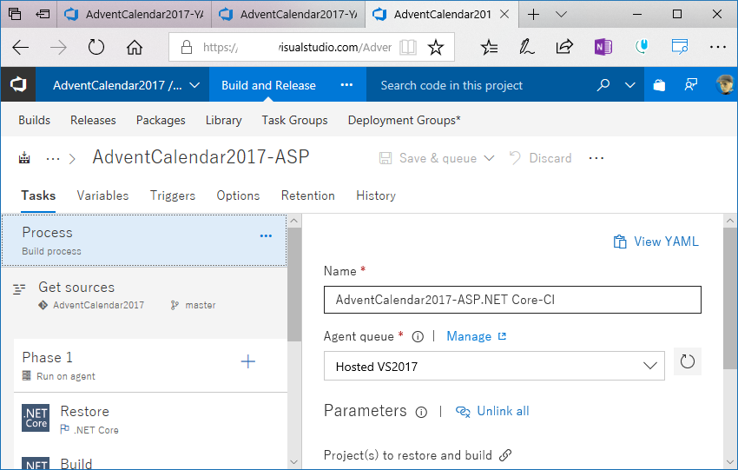738x470 pixels.
Task: Switch to the Variables tab
Action: point(102,195)
